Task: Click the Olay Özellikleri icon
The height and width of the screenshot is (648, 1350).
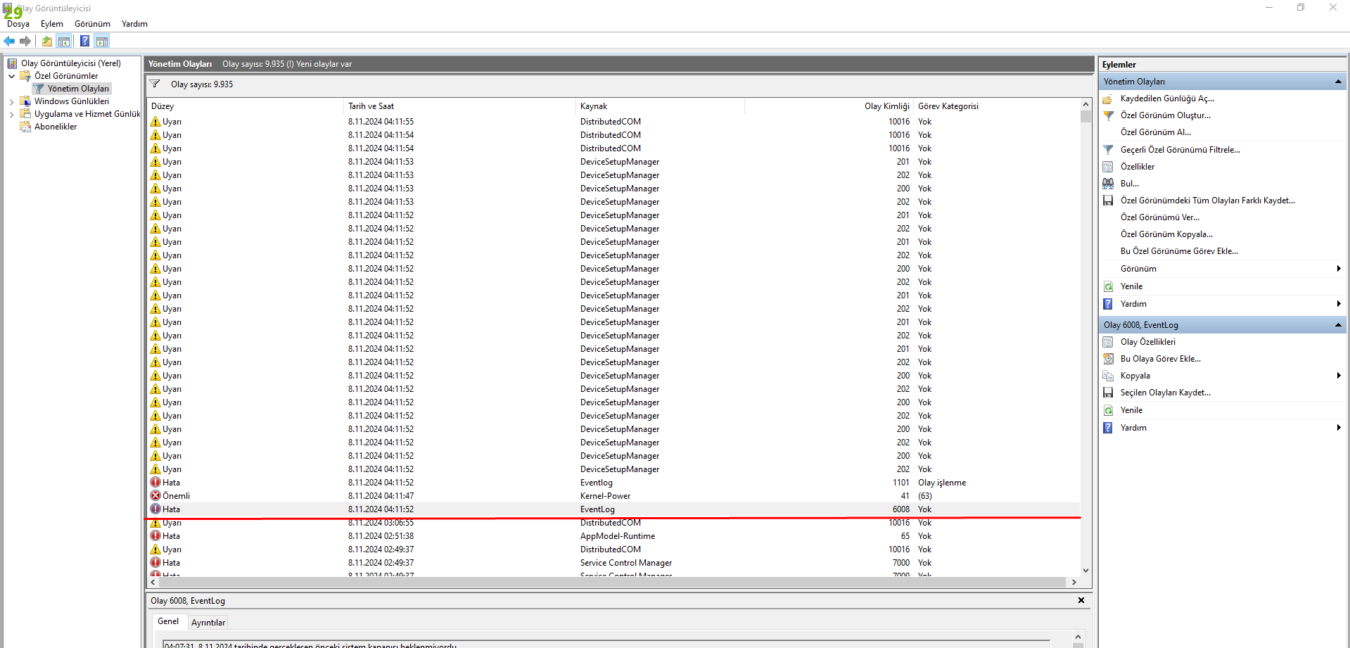Action: [x=1108, y=342]
